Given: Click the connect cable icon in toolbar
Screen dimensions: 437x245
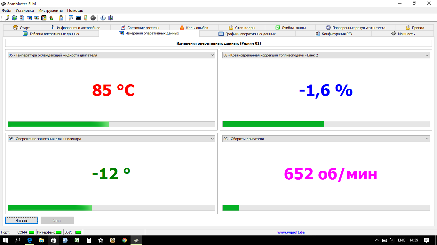Looking at the screenshot, I should (7, 18).
